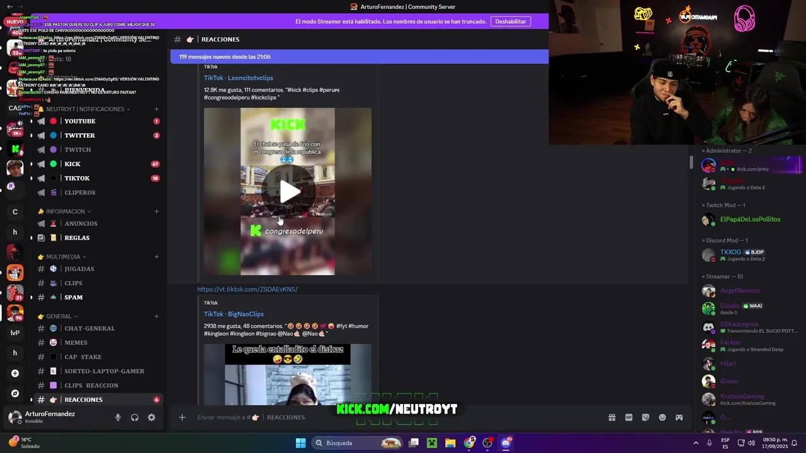Collapse NEUTROYT | NOTIFICACIONES category
This screenshot has width=806, height=453.
[84, 109]
